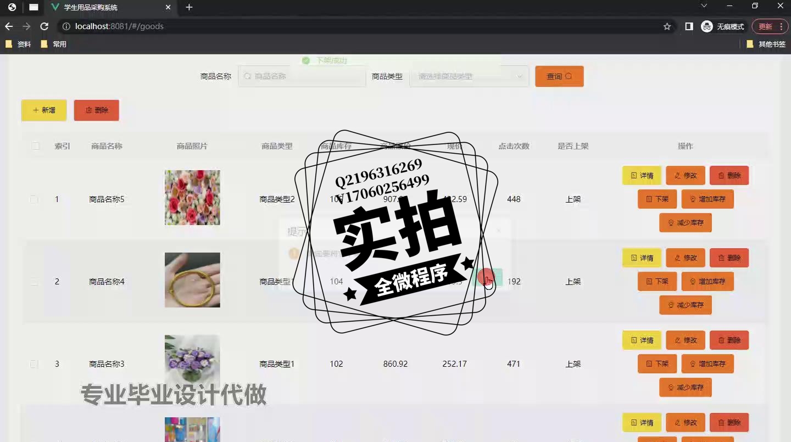791x442 pixels.
Task: Click row 删除 for 商品名称4
Action: pyautogui.click(x=729, y=258)
